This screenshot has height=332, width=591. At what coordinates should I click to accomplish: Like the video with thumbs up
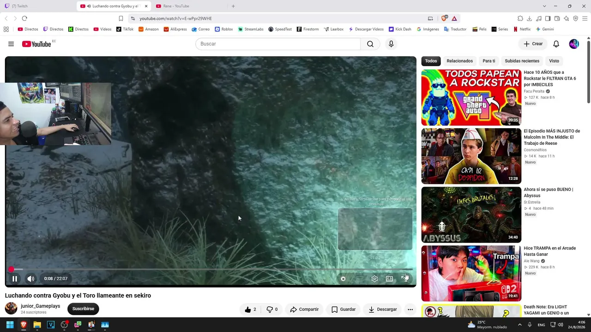250,309
